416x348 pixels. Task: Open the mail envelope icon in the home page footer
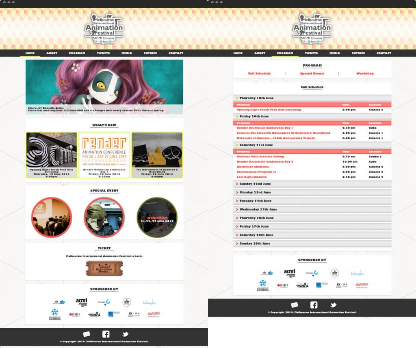(x=87, y=334)
